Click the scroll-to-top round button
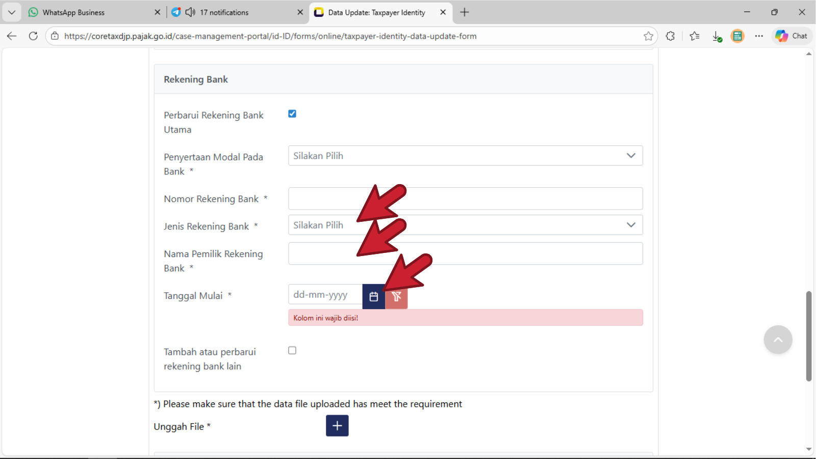Screen dimensions: 816x459 tap(778, 340)
